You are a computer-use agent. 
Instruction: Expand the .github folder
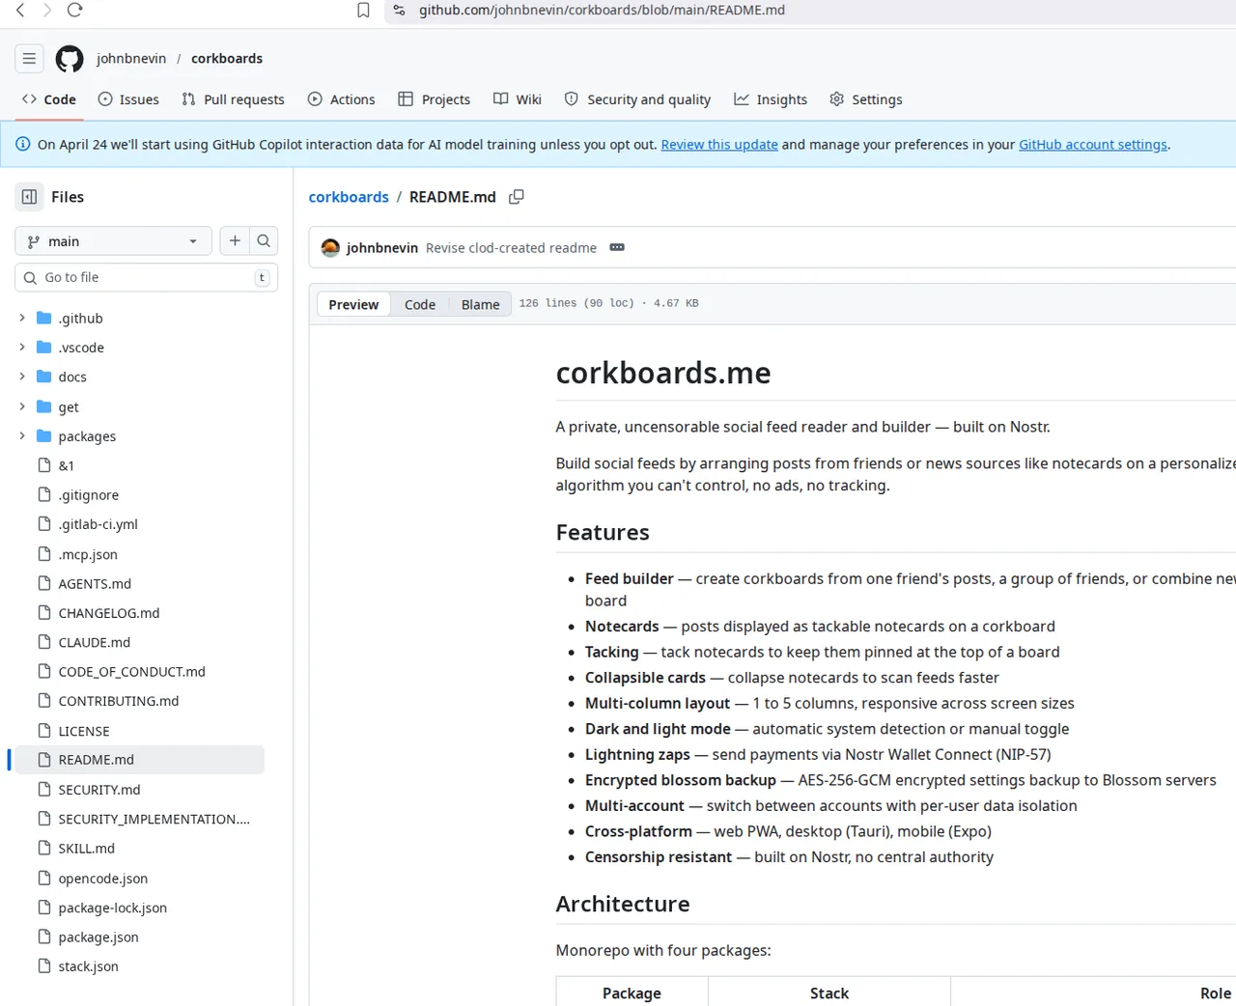pyautogui.click(x=22, y=318)
